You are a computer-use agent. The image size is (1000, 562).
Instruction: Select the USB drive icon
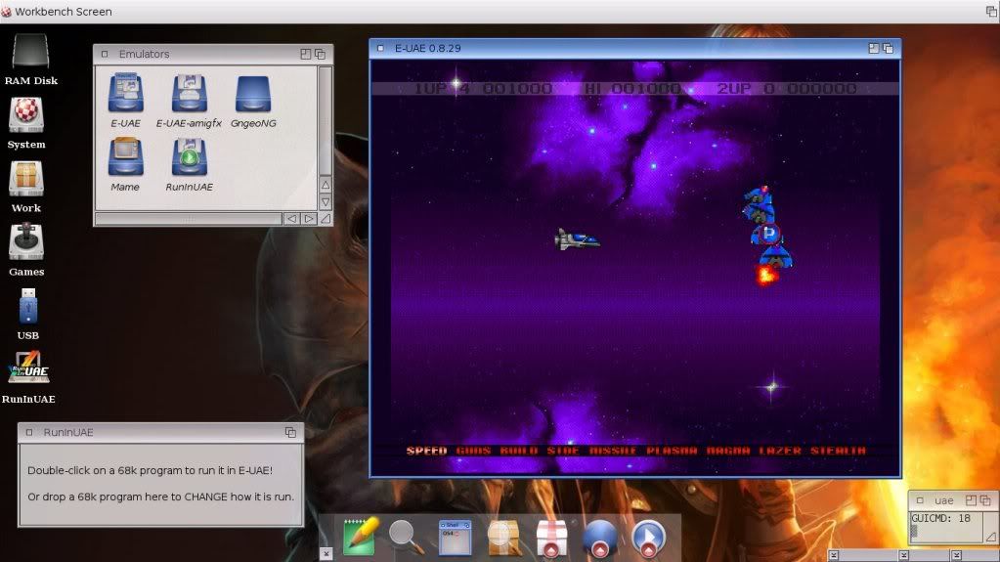coord(28,306)
